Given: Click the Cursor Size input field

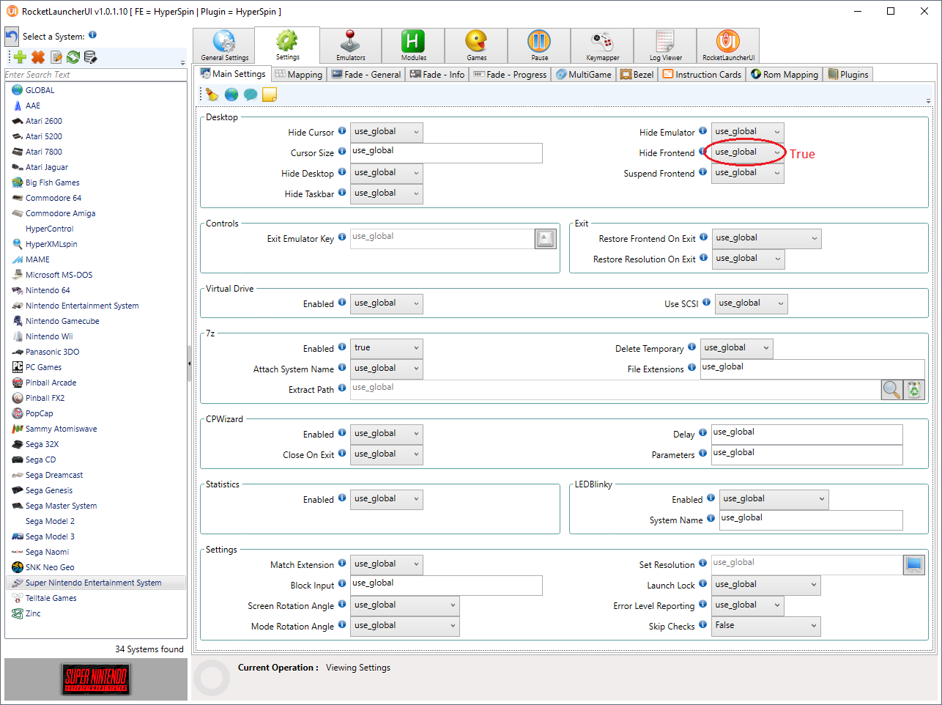Looking at the screenshot, I should (446, 152).
